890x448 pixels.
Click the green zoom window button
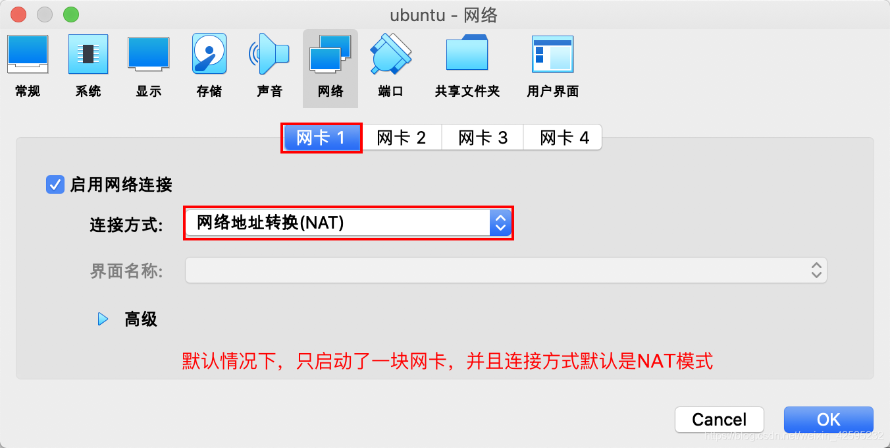pos(70,14)
